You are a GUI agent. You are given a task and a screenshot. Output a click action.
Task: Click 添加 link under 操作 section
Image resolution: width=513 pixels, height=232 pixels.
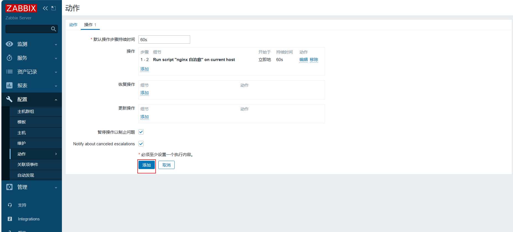145,69
